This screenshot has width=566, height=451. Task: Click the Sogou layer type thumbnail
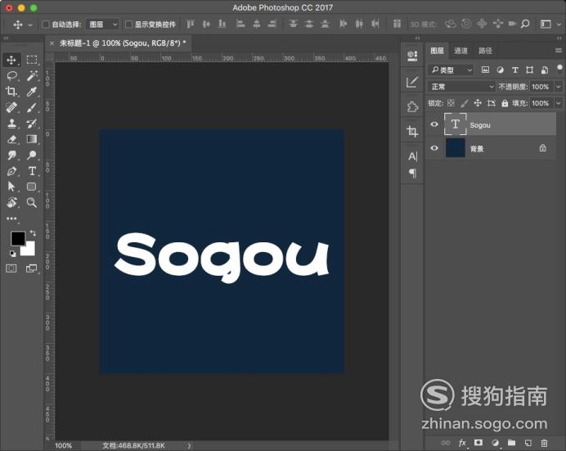coord(456,124)
